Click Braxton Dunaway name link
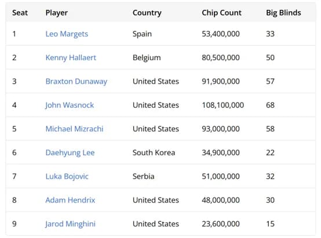This screenshot has height=238, width=321. pos(76,82)
